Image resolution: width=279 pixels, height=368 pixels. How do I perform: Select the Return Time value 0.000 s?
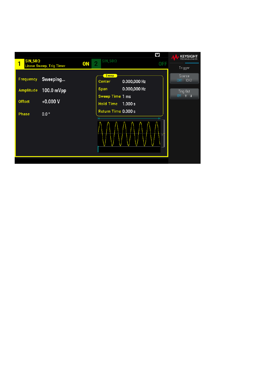129,112
